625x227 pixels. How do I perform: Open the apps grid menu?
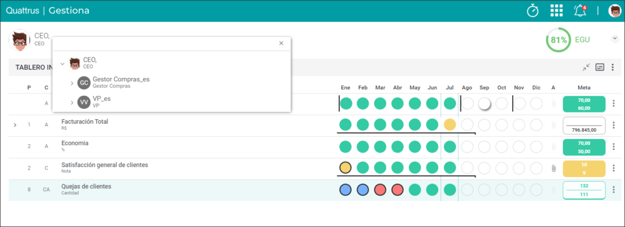557,11
